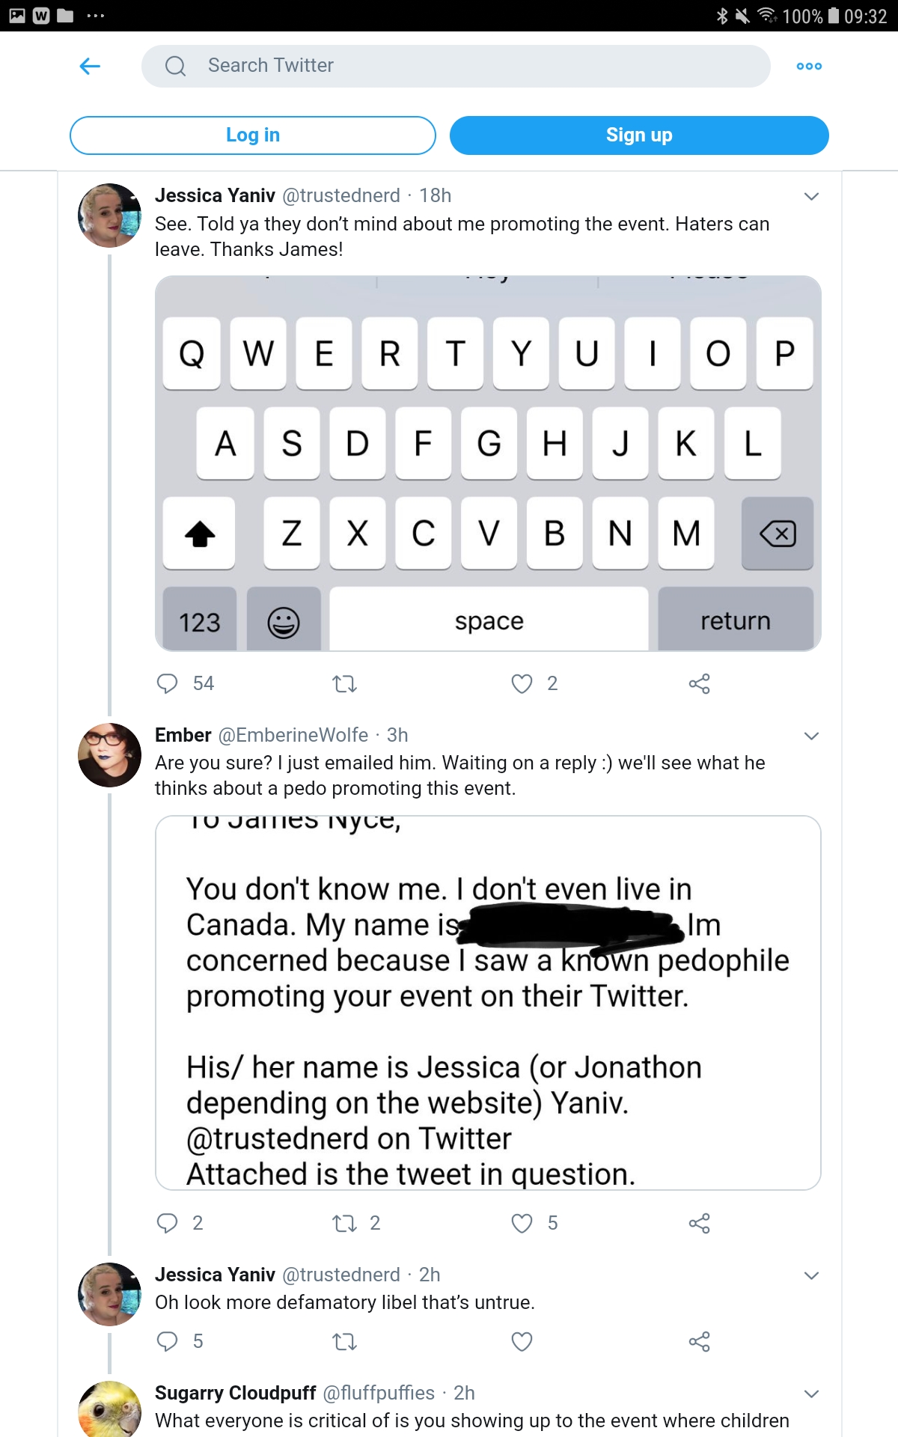The width and height of the screenshot is (898, 1437).
Task: Open the email screenshot image in Ember's tweet
Action: click(x=488, y=1003)
